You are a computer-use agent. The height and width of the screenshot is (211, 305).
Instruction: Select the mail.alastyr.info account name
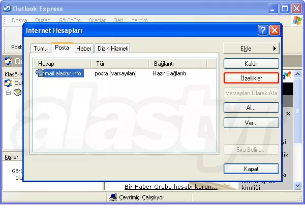(x=63, y=73)
